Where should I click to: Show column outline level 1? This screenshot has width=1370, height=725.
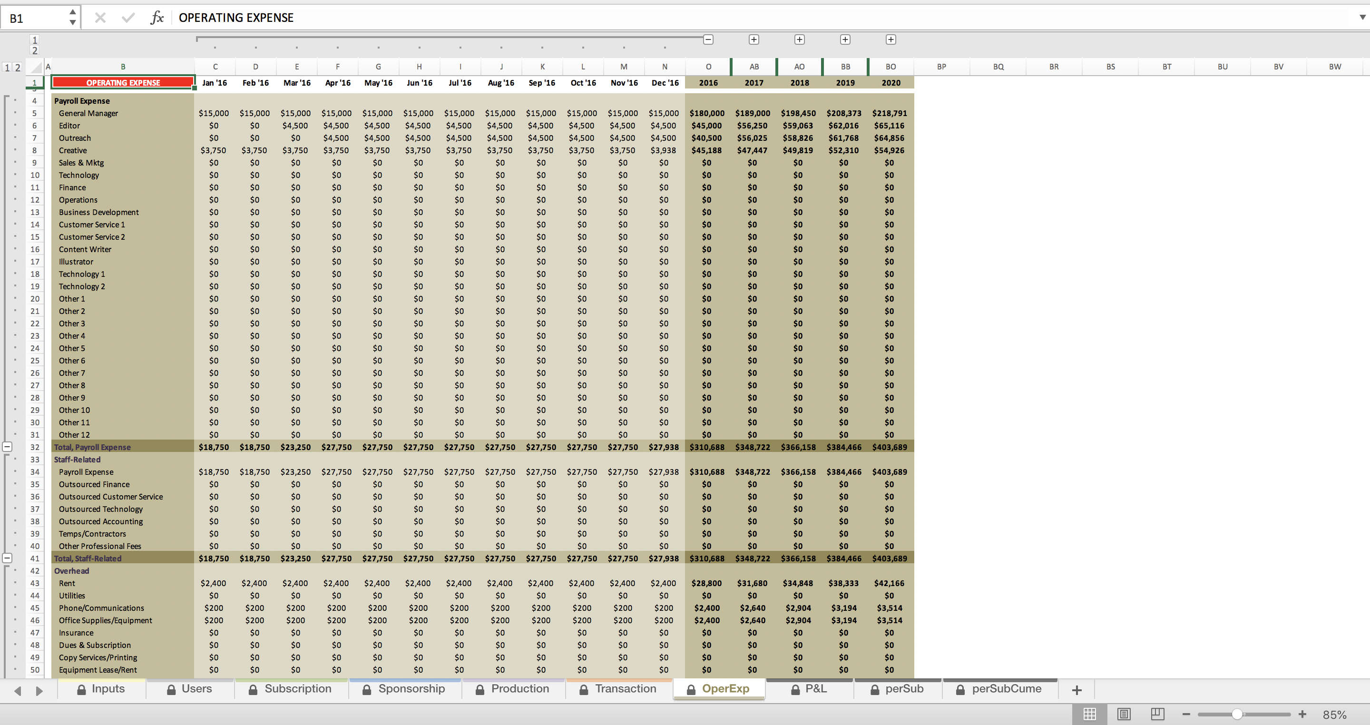(x=35, y=40)
